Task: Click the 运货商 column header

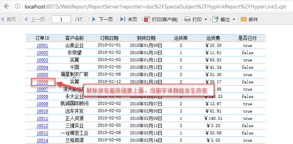Action: point(181,38)
